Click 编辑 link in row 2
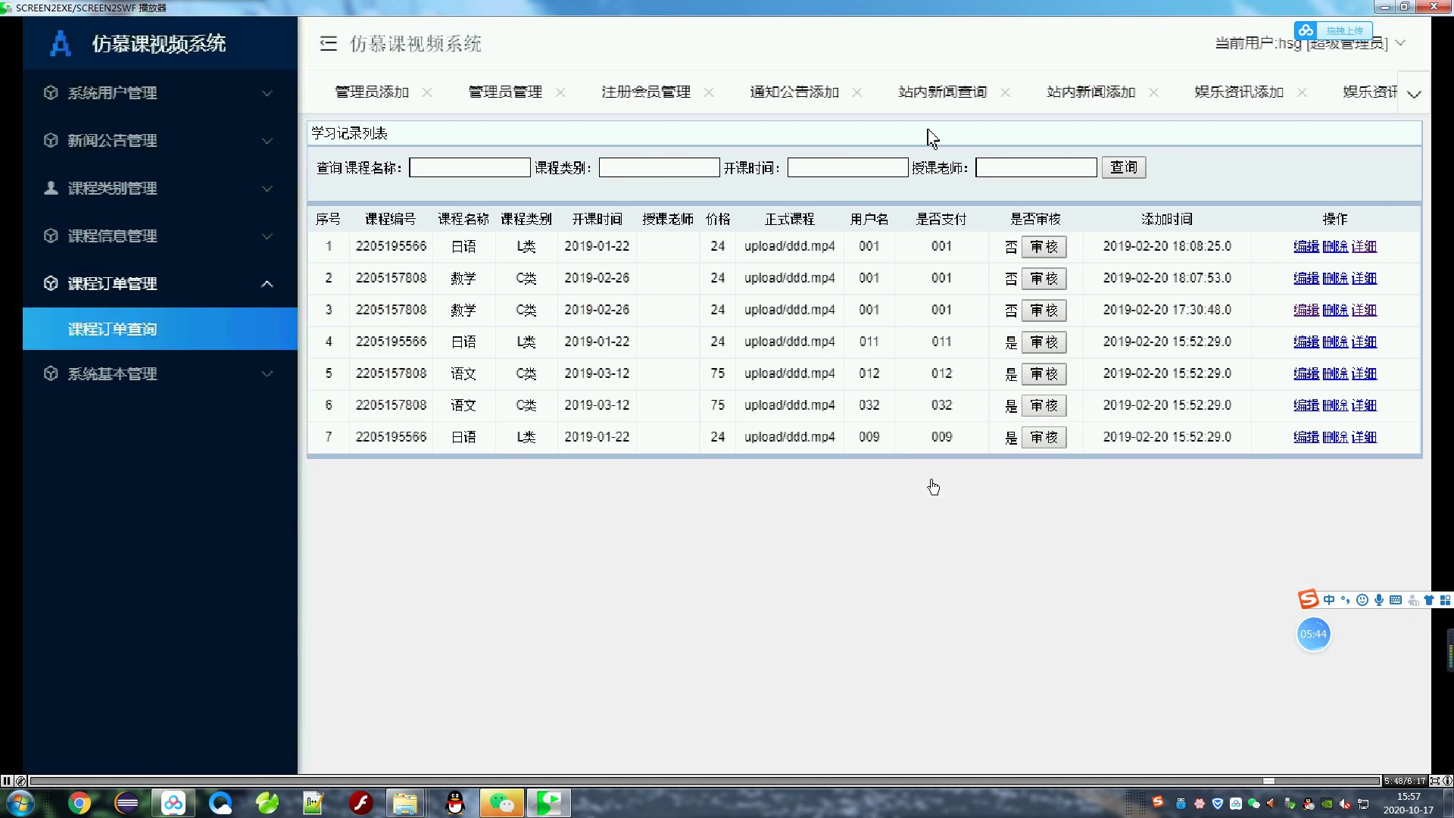The image size is (1454, 818). tap(1306, 278)
